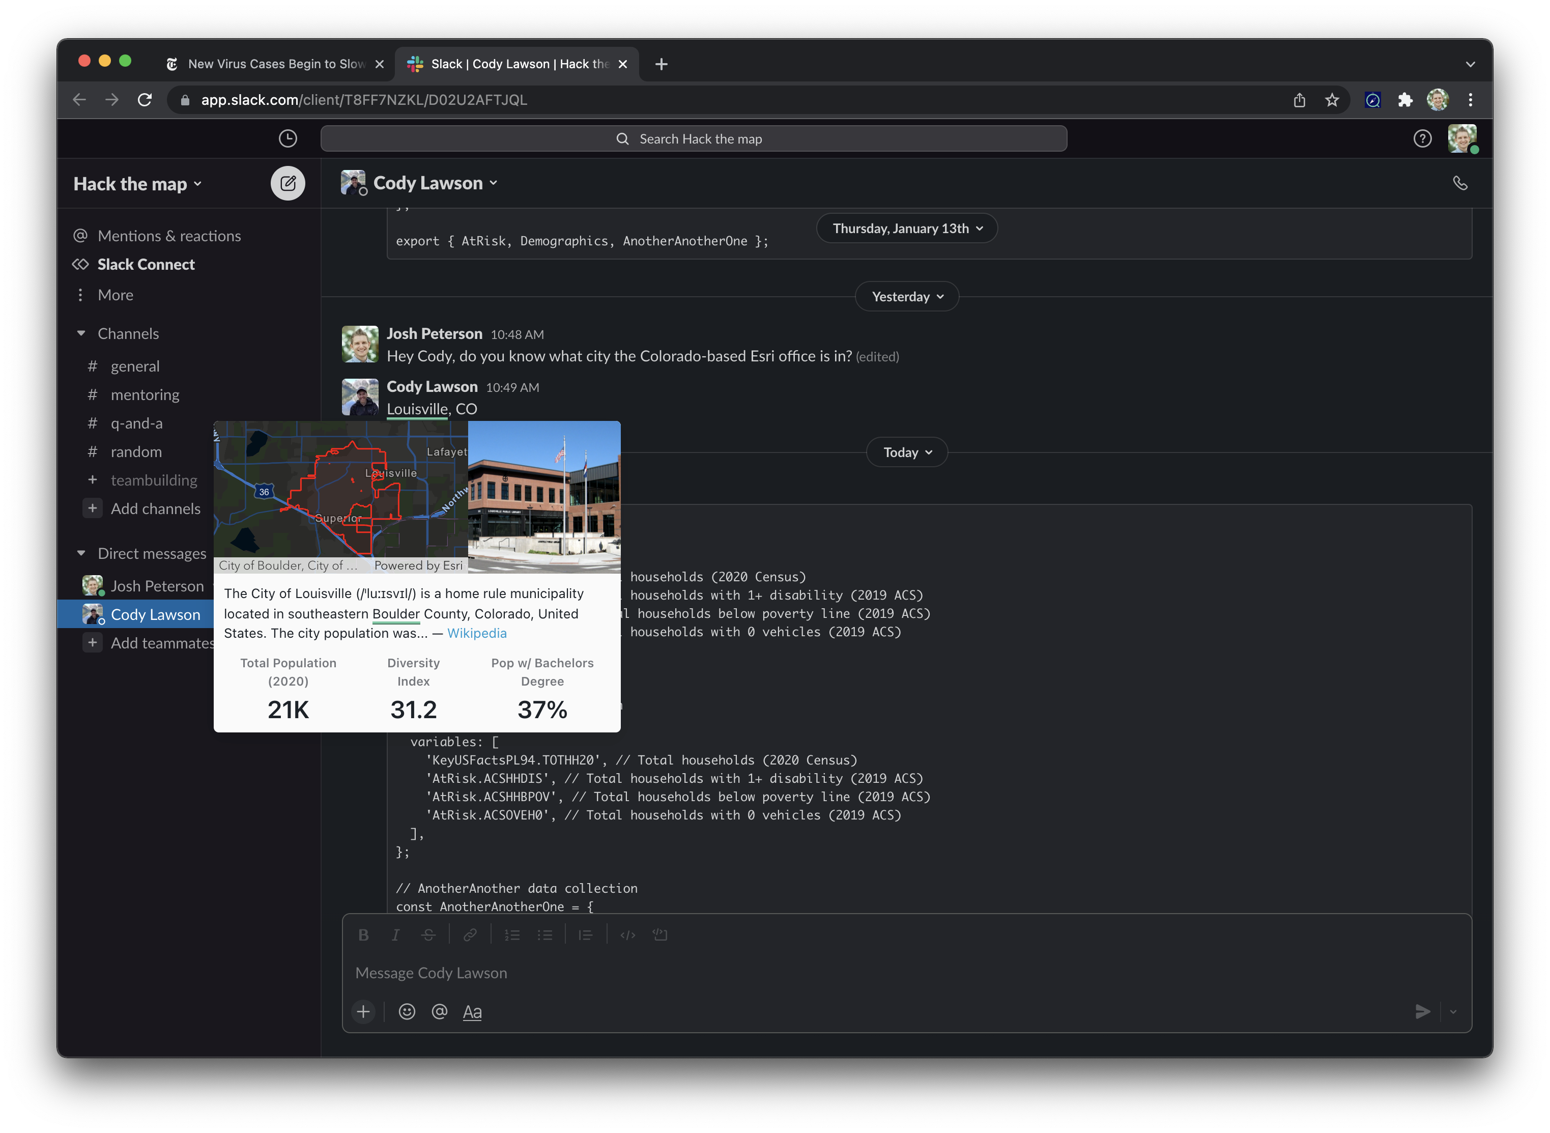Image resolution: width=1550 pixels, height=1133 pixels.
Task: Start a call with phone icon
Action: pos(1459,183)
